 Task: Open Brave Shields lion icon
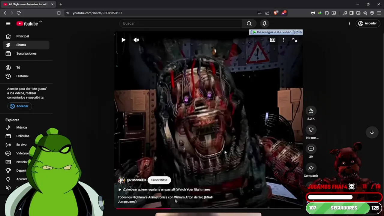pyautogui.click(x=276, y=13)
